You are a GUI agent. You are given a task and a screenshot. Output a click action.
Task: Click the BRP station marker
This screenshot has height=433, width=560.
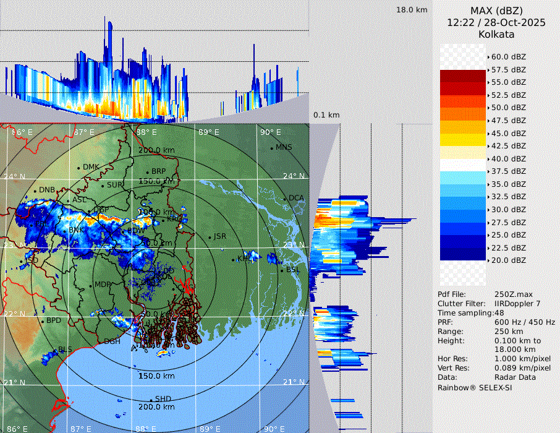pyautogui.click(x=147, y=172)
